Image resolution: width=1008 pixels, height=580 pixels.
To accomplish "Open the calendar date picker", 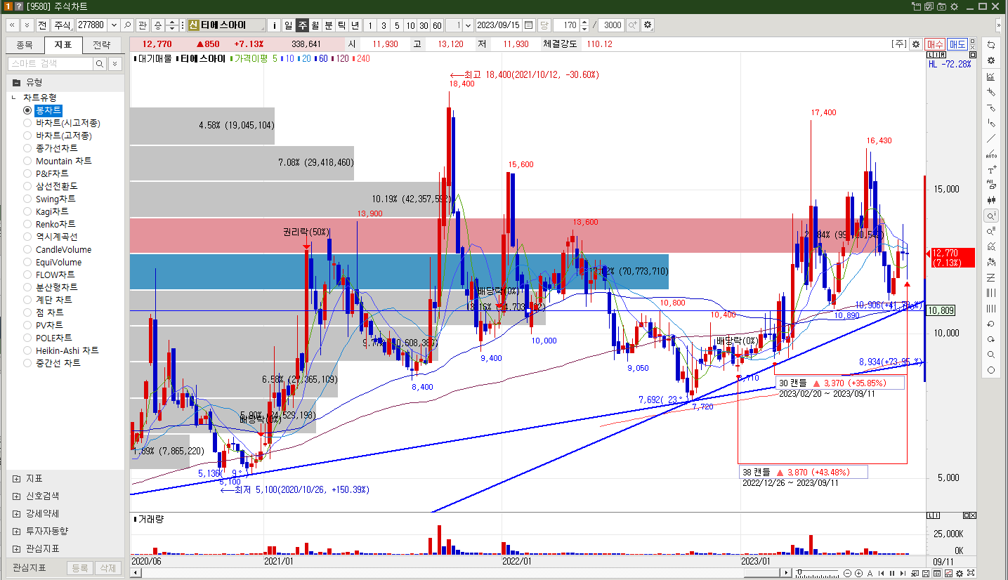I will click(x=528, y=25).
